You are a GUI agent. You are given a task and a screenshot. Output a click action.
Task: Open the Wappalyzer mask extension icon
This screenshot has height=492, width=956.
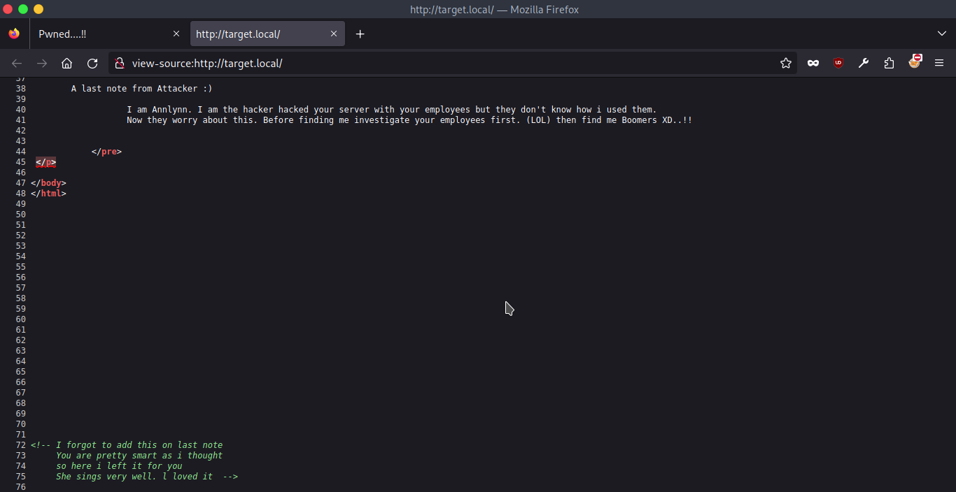813,63
